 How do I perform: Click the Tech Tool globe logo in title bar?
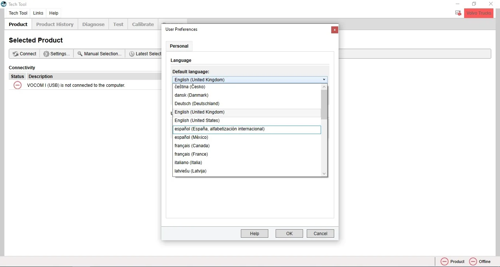point(4,4)
